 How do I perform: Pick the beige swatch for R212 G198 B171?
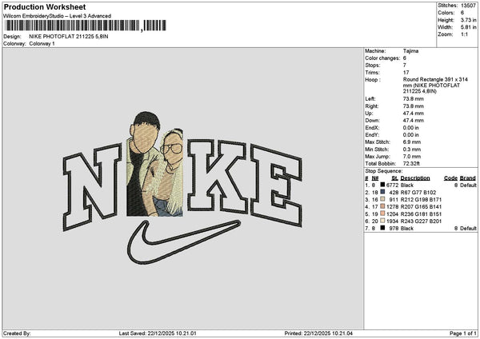pyautogui.click(x=382, y=199)
